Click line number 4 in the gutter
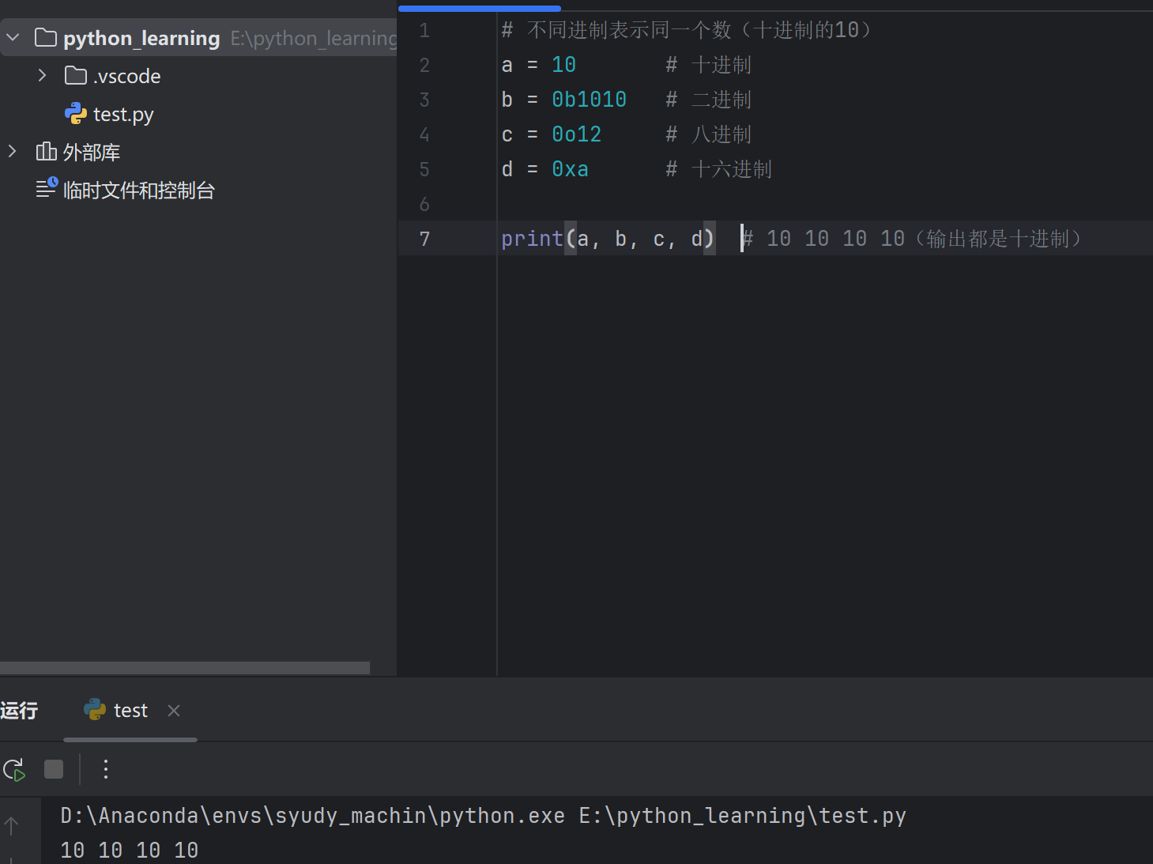 (x=424, y=135)
